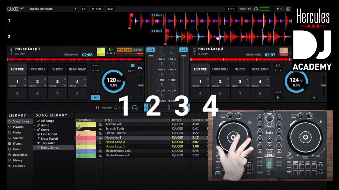Open the 2Decks Horizontal layout dropdown

[x=52, y=9]
